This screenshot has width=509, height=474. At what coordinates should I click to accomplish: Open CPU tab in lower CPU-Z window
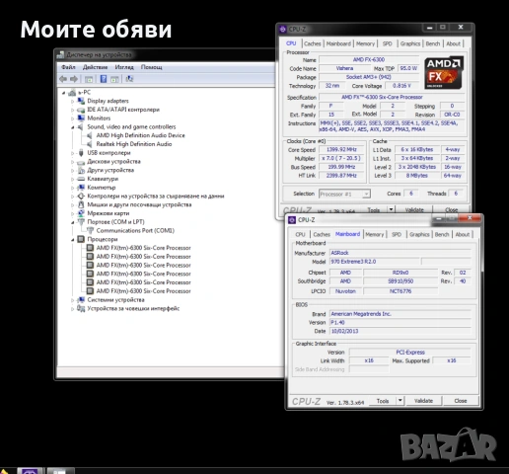pyautogui.click(x=300, y=234)
